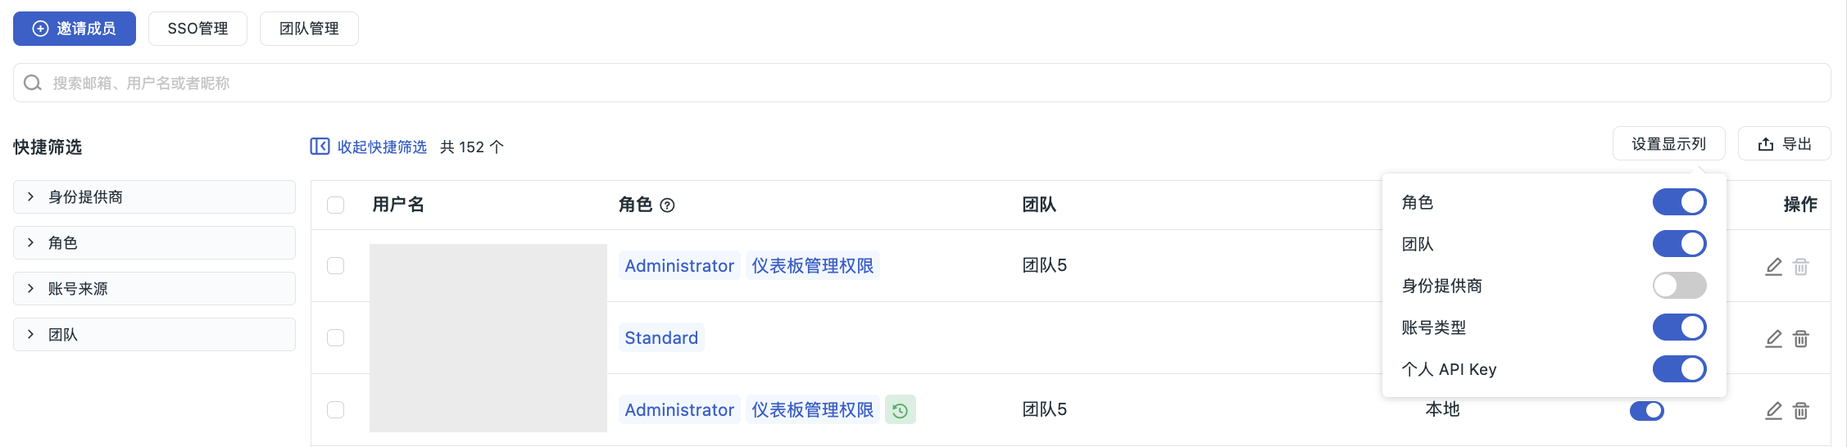1847x447 pixels.
Task: Click the edit pencil icon in first row
Action: (1773, 266)
